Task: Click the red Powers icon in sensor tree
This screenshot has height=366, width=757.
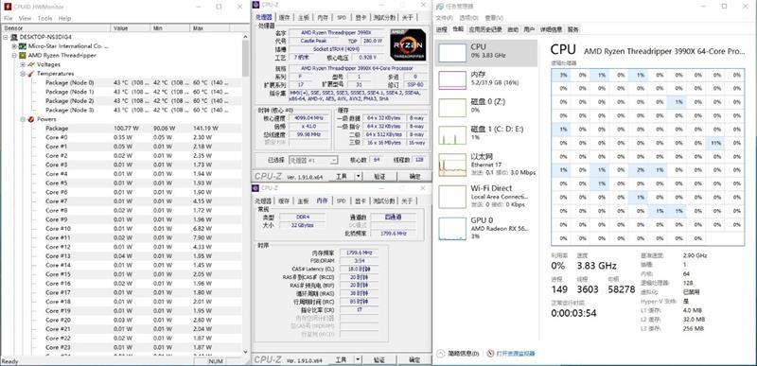Action: (x=31, y=119)
